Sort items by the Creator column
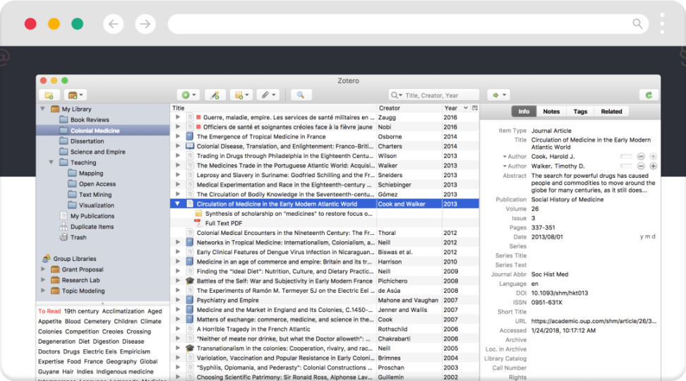686x381 pixels. pyautogui.click(x=409, y=108)
